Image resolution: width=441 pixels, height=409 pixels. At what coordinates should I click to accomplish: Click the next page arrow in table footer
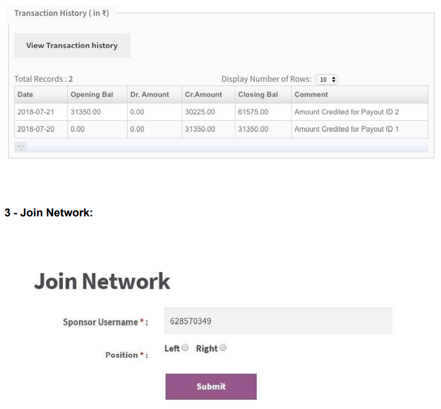pos(23,146)
